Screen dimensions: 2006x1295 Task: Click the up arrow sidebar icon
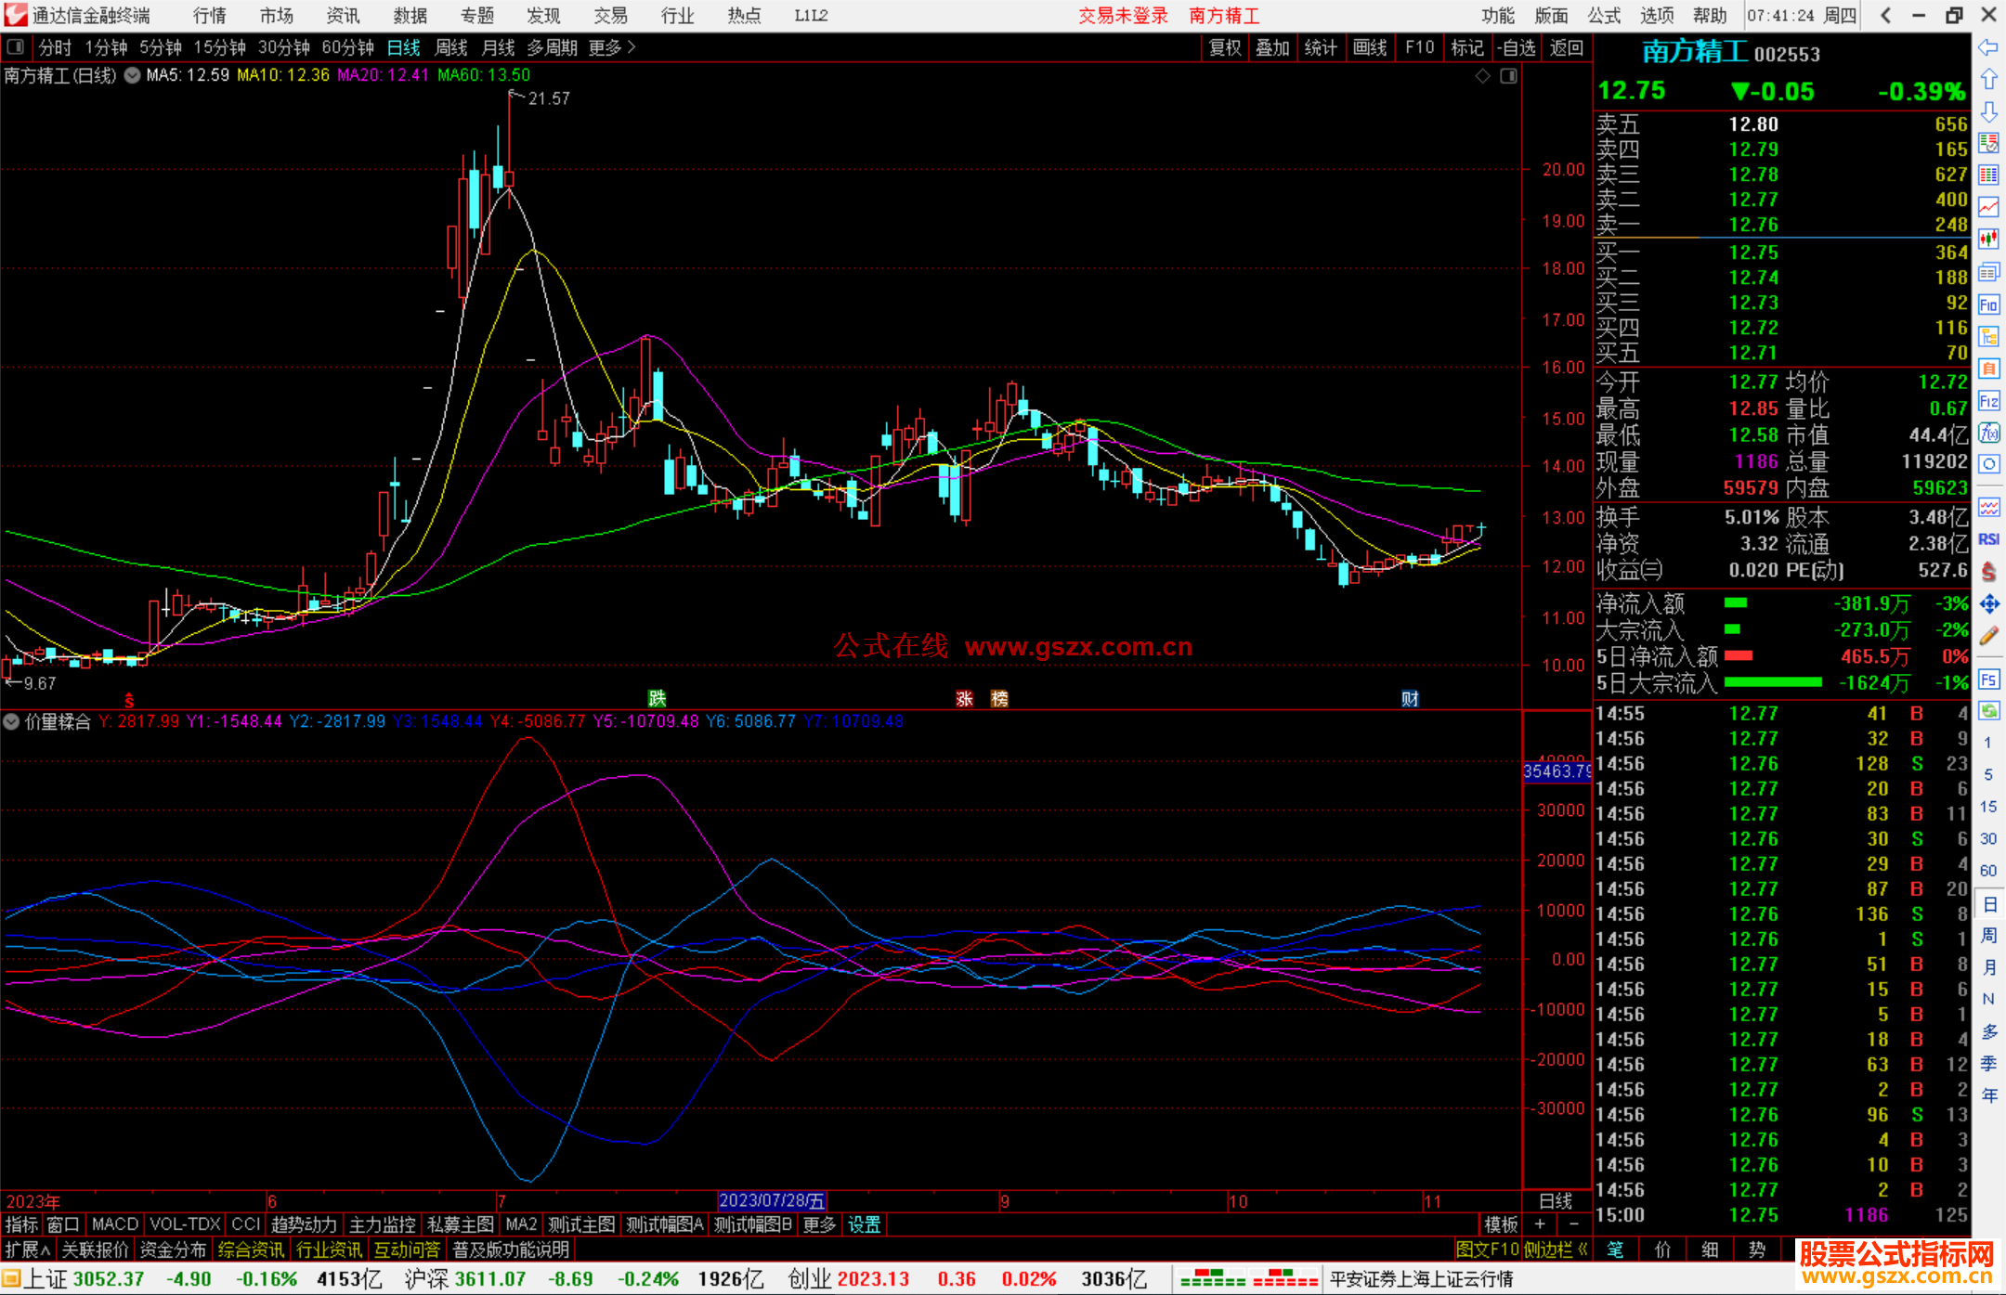1988,80
